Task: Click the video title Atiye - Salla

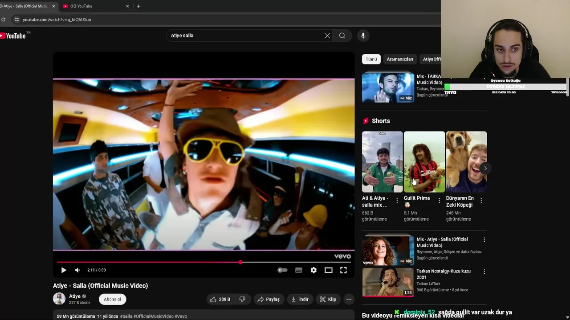Action: point(101,286)
